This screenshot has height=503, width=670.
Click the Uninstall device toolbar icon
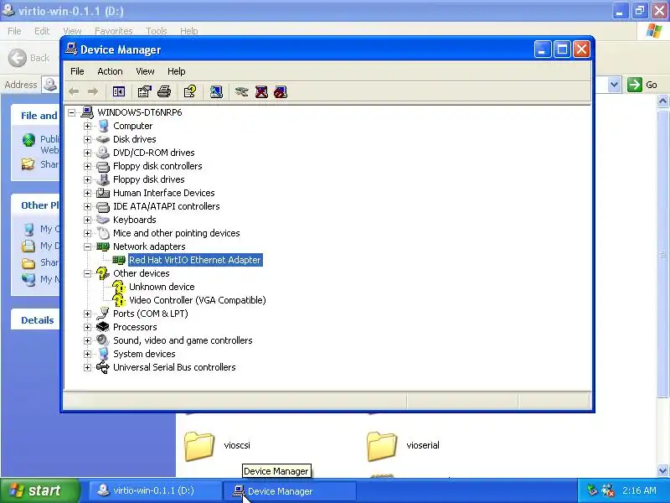(x=261, y=91)
